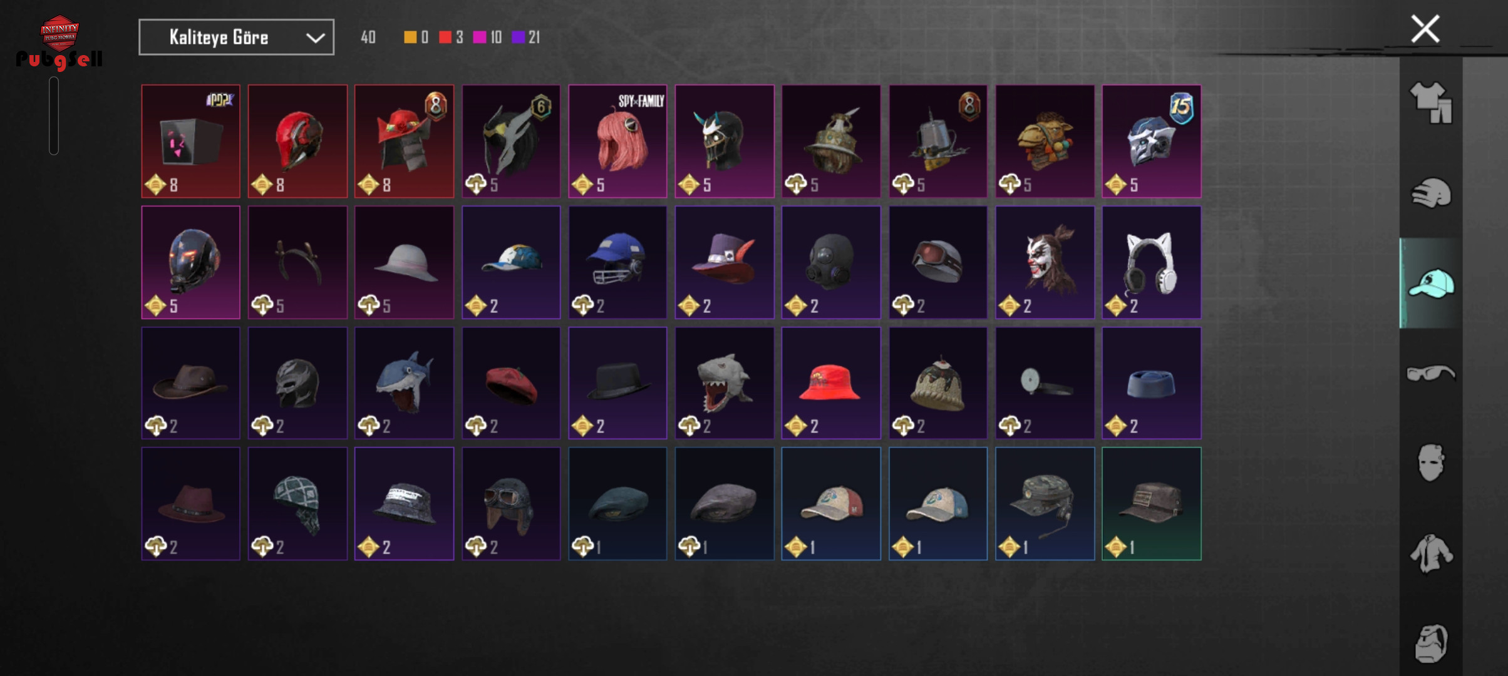Open the glasses category in sidebar
Viewport: 1508px width, 676px height.
1431,373
